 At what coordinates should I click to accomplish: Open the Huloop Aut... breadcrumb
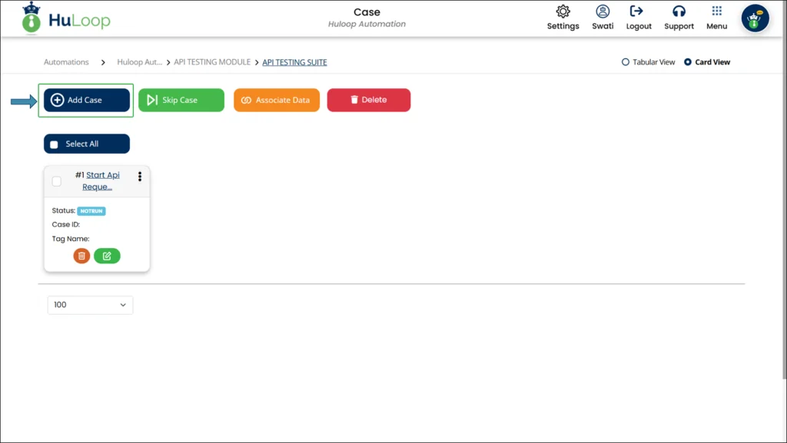pyautogui.click(x=140, y=62)
